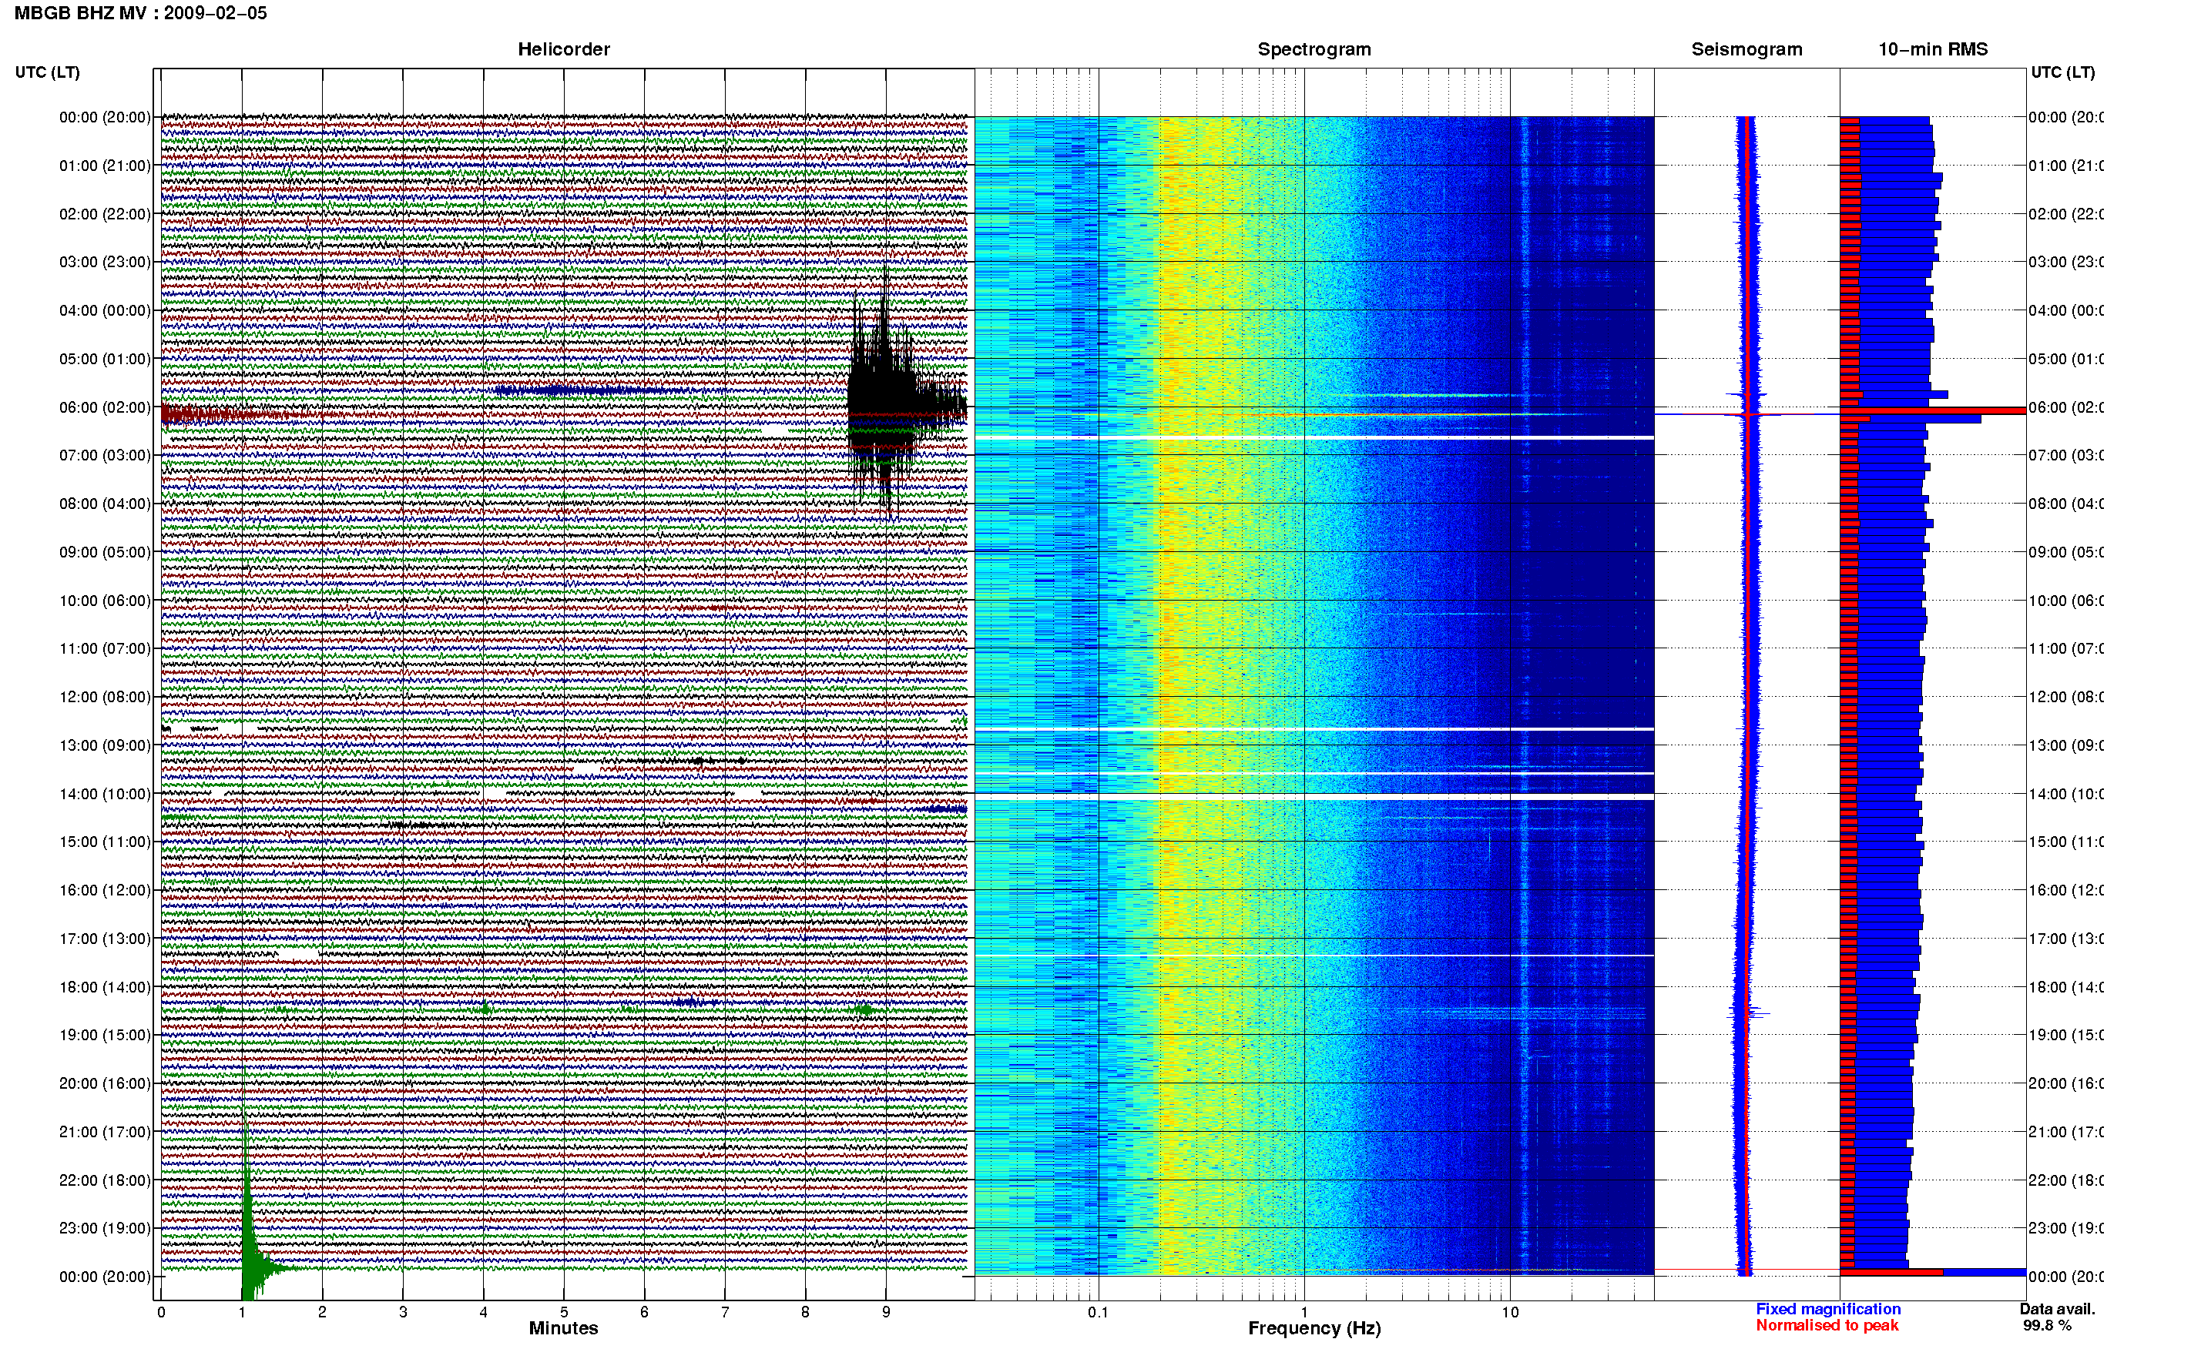This screenshot has height=1369, width=2191.
Task: Click left-axis time label '11:00 (07:00)'
Action: pos(105,648)
